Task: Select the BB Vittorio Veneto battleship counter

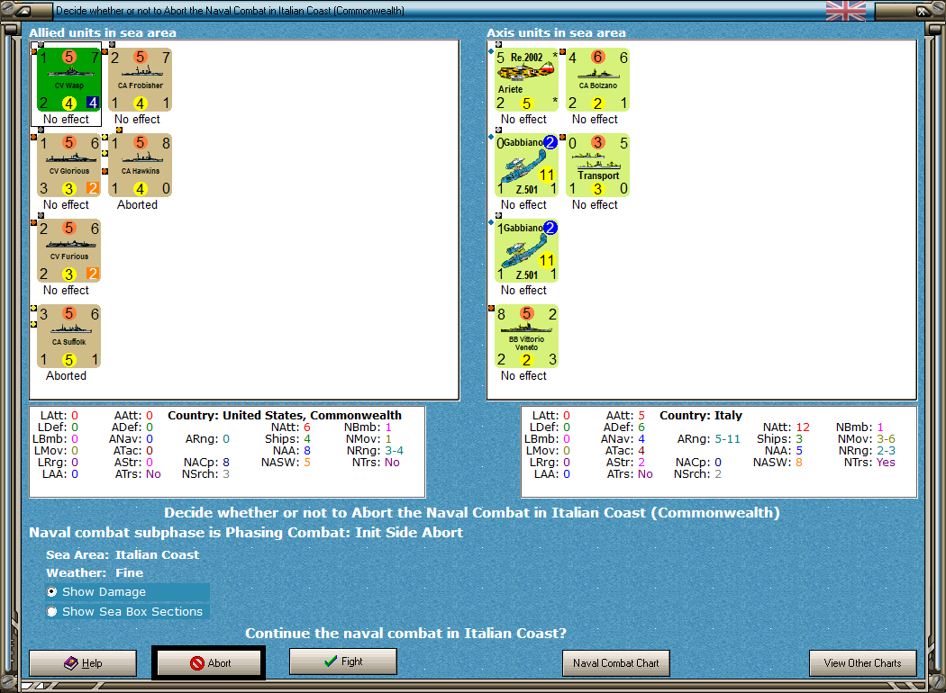Action: [x=527, y=337]
